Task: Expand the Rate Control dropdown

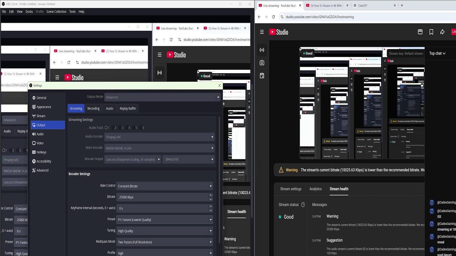Action: (165, 186)
